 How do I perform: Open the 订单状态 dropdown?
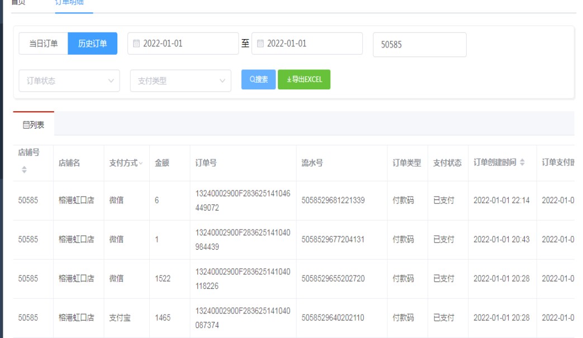(69, 80)
